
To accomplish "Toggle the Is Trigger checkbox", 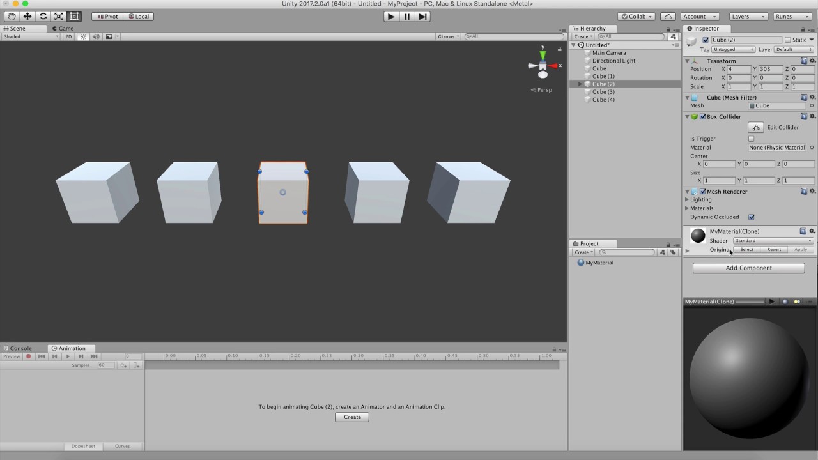I will pos(752,139).
